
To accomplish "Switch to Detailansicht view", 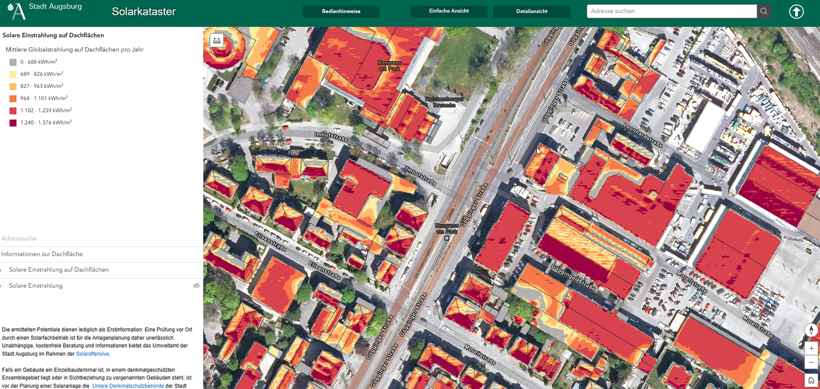I will 532,11.
